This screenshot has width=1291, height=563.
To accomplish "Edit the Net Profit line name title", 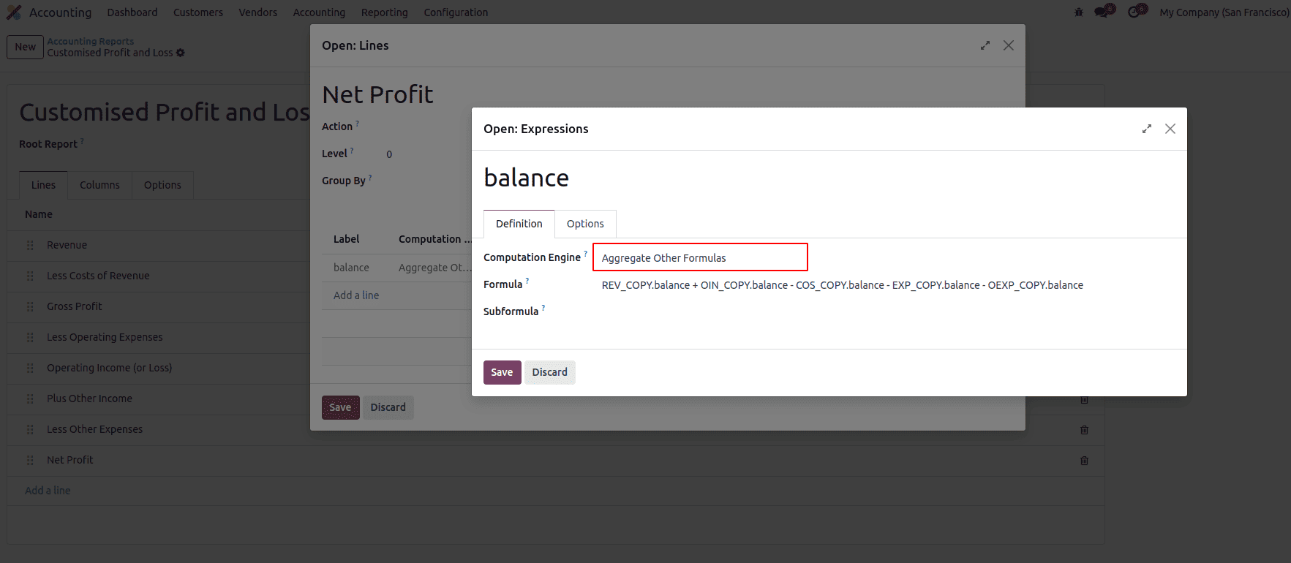I will pyautogui.click(x=378, y=94).
